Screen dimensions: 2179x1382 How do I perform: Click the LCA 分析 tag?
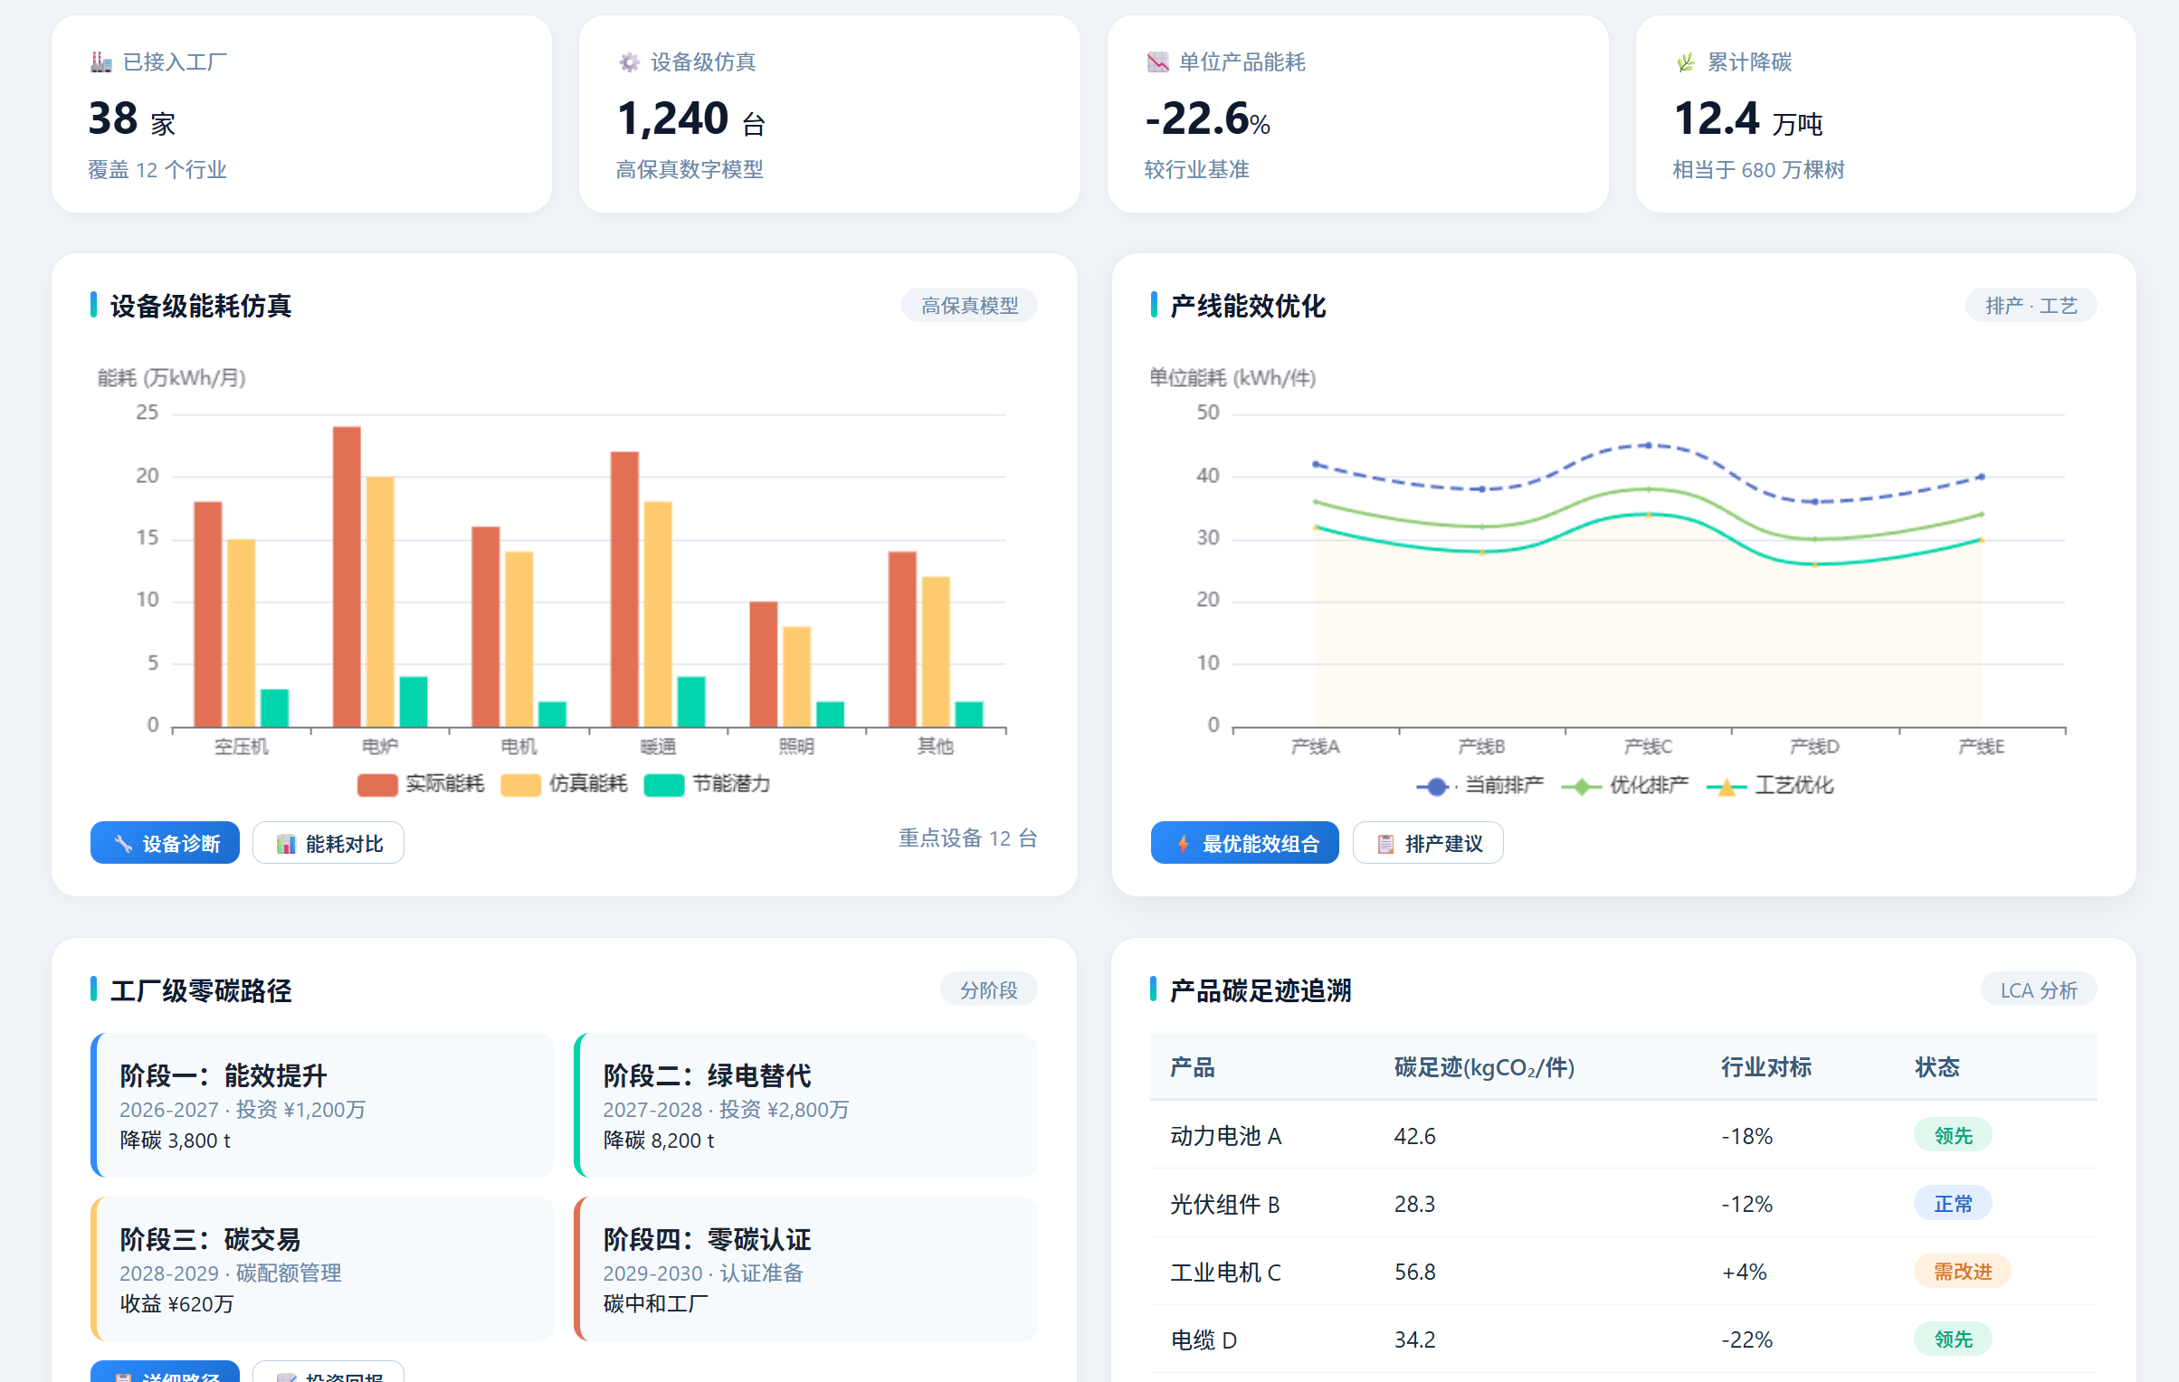coord(2038,990)
